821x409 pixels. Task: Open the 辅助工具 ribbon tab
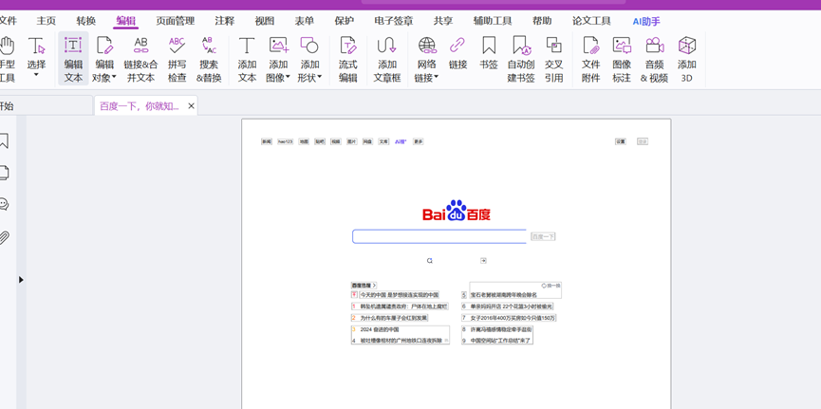[493, 21]
